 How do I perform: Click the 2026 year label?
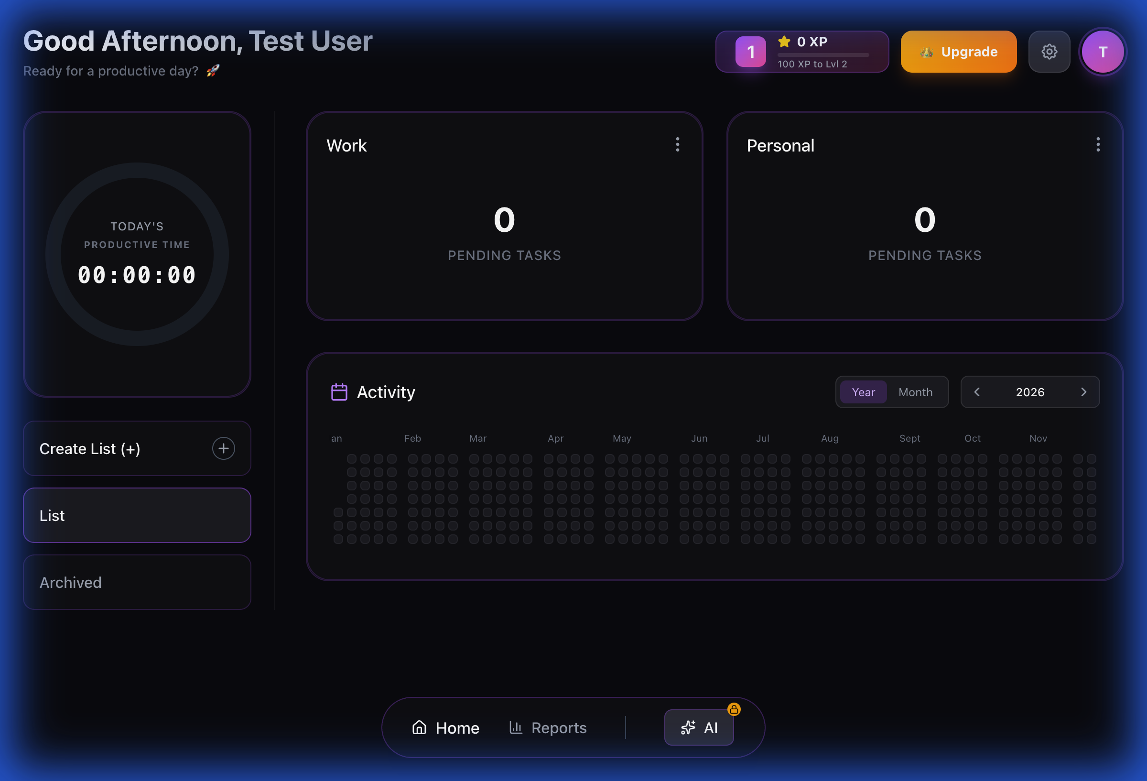tap(1030, 392)
